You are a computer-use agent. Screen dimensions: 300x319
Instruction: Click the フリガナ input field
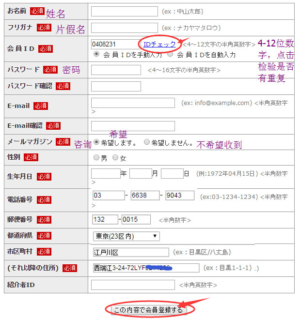tap(124, 28)
